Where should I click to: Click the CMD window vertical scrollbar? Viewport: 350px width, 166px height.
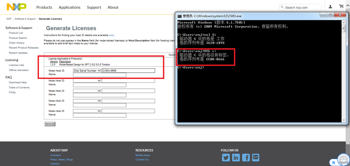344,71
